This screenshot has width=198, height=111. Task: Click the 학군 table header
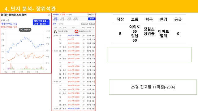[149, 19]
